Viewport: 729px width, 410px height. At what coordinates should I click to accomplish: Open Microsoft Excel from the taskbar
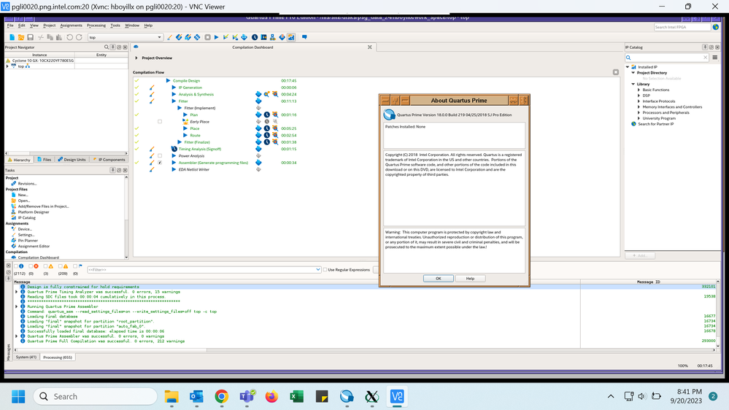click(x=296, y=396)
